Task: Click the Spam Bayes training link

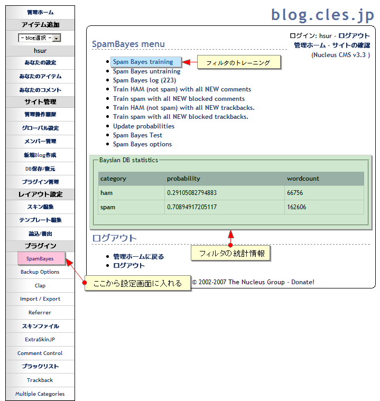Action: pyautogui.click(x=143, y=62)
